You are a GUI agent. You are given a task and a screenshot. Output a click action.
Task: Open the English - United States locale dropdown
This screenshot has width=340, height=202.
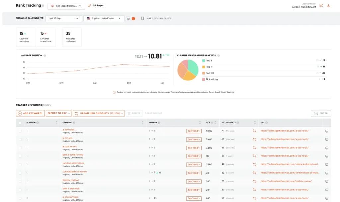pos(103,19)
